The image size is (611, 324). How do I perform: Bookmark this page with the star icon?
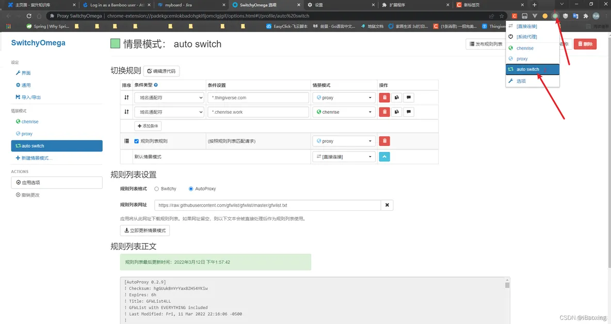502,16
